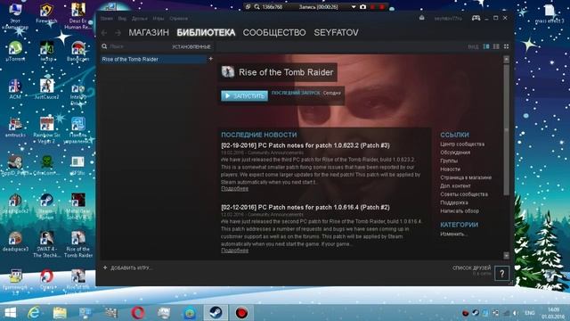
Task: Open Patch #2 news headline
Action: 305,207
